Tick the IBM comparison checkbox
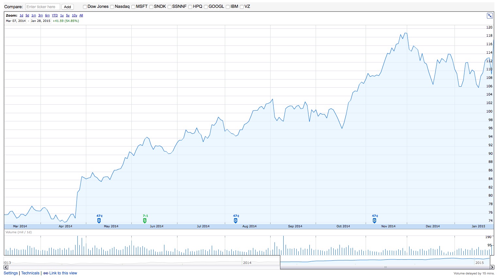 [x=228, y=7]
